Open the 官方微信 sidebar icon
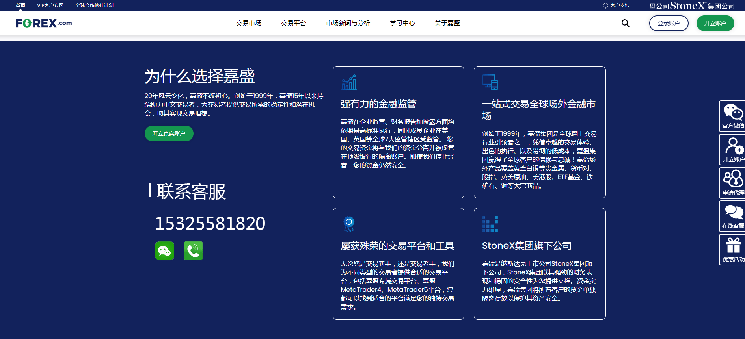This screenshot has width=745, height=339. coord(733,116)
